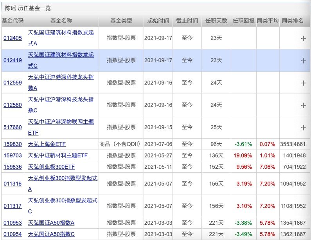
Task: Open fund code link 159836
Action: (13, 167)
